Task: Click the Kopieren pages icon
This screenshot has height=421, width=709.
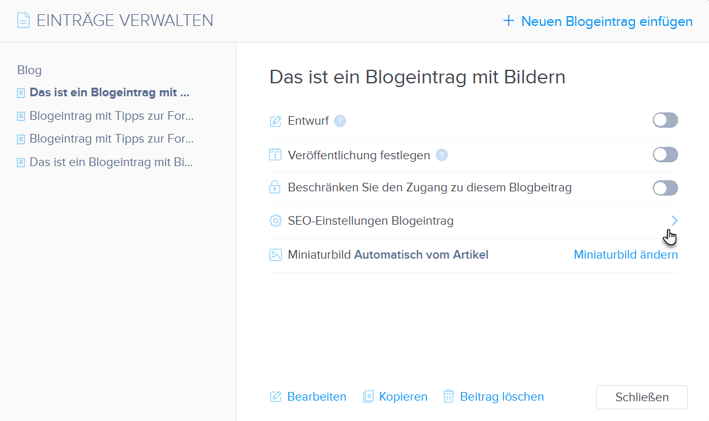Action: pos(368,396)
